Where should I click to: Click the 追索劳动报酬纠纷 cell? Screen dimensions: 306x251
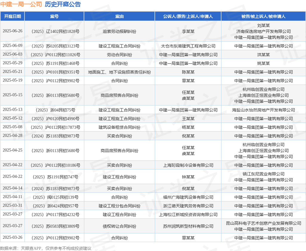[120, 31]
